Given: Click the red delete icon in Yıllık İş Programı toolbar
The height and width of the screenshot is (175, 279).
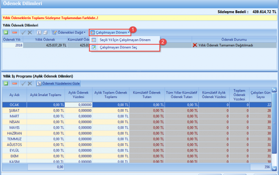Looking at the screenshot, I should (14, 83).
